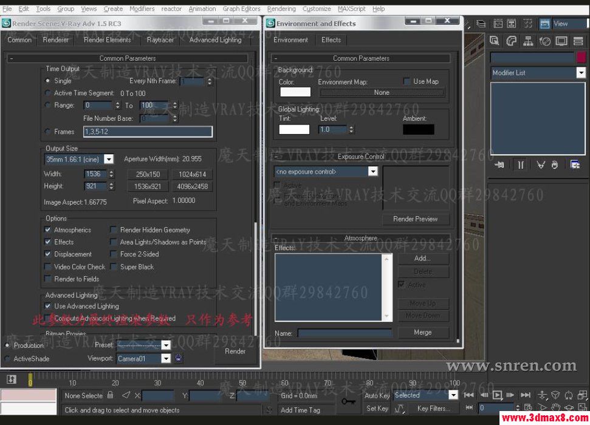The image size is (590, 425).
Task: Click Add... atmosphere effect button
Action: 422,259
